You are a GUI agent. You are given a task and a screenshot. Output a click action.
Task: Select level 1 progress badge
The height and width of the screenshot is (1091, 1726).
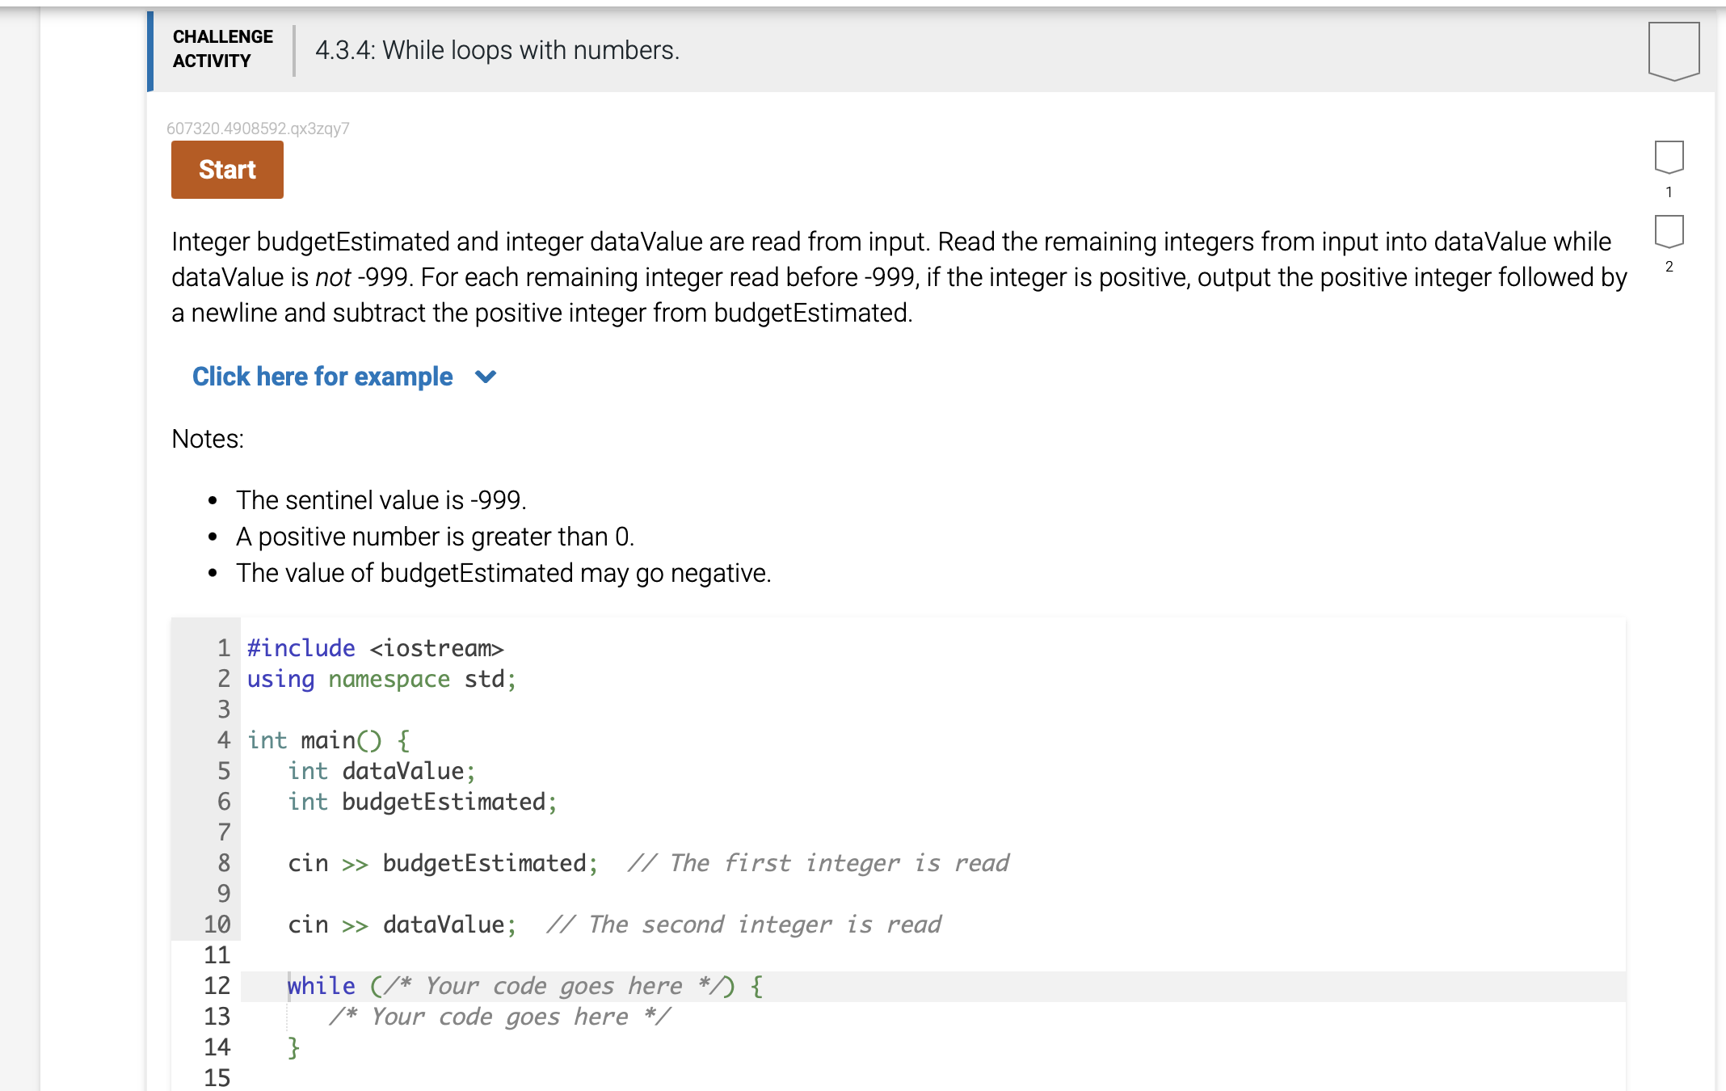pyautogui.click(x=1669, y=157)
